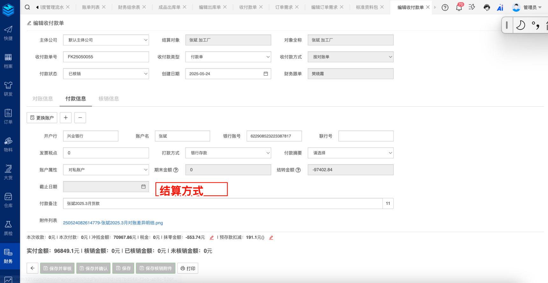Switch to the 核销信息 tab

[109, 98]
